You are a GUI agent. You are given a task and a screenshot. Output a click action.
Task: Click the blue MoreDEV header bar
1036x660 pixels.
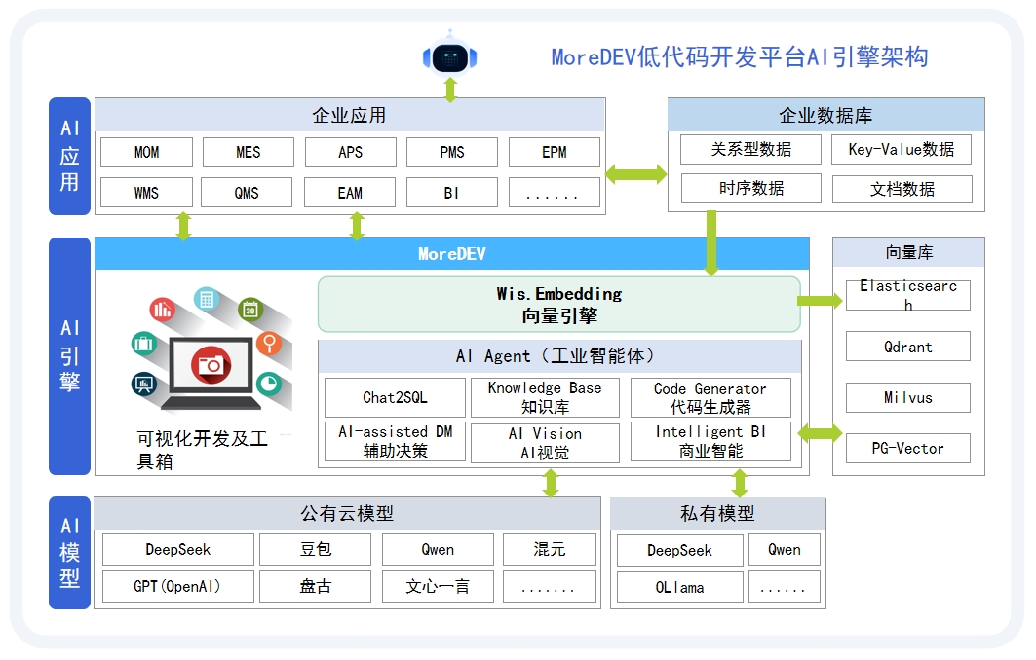(451, 253)
